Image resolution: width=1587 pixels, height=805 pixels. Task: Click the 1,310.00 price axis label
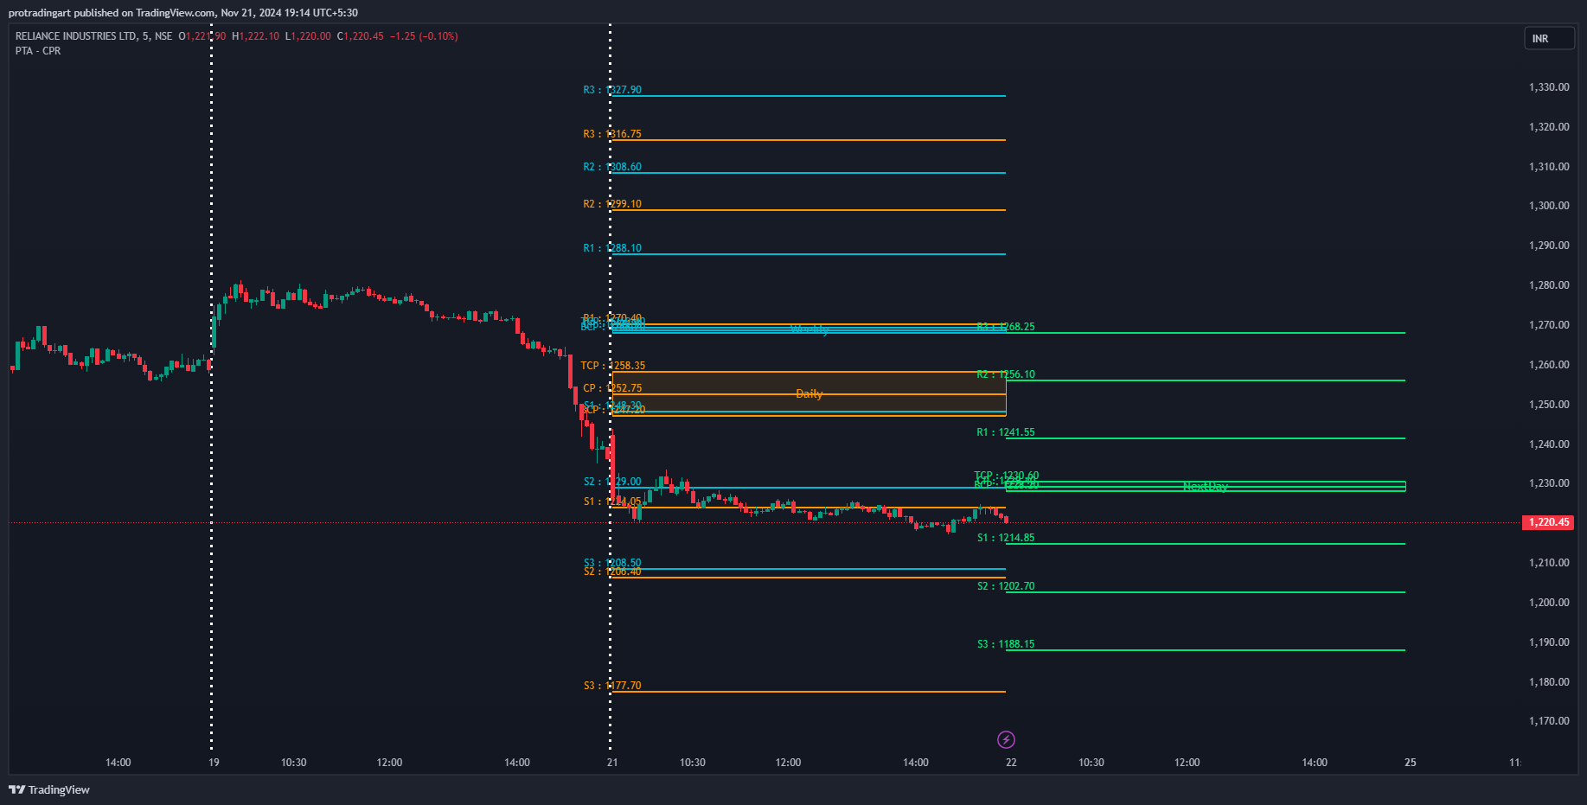(1549, 167)
